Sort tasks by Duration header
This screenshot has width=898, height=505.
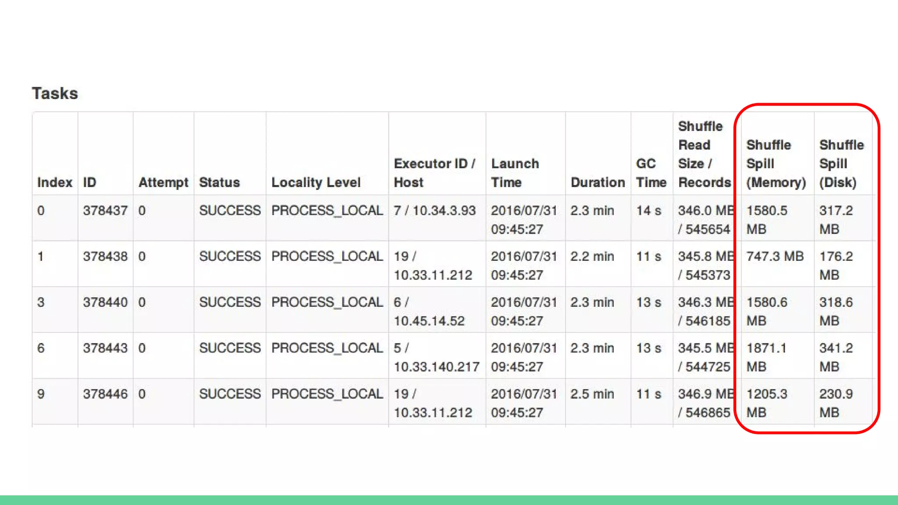tap(598, 182)
